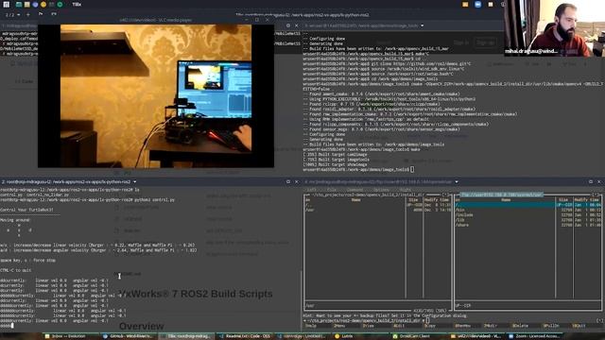Click blue tray icon in top-right panel
The height and width of the screenshot is (340, 605).
(x=477, y=5)
